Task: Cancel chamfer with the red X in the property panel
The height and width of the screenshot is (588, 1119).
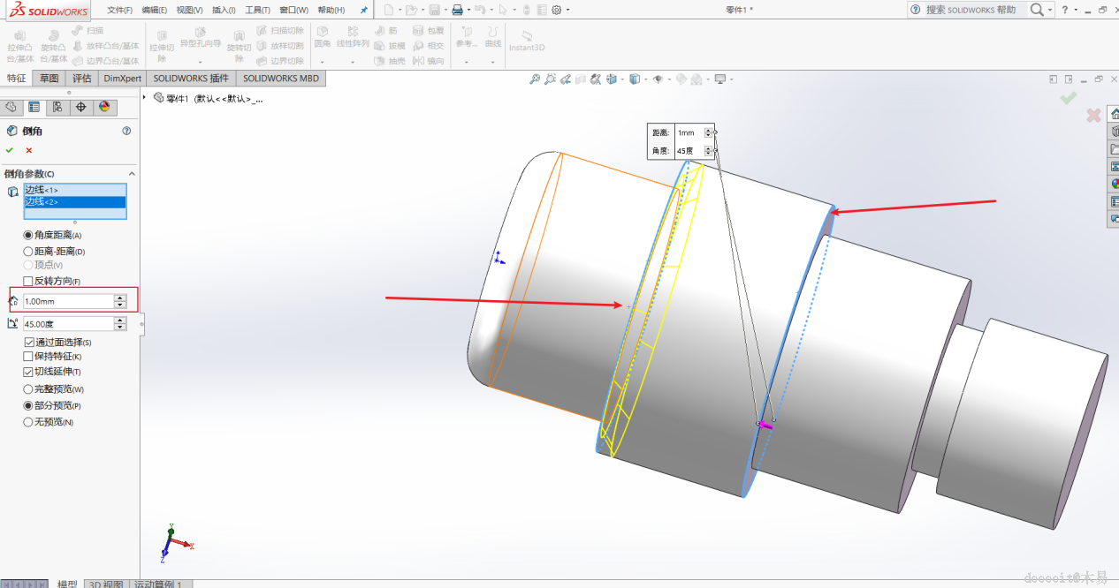Action: pos(28,150)
